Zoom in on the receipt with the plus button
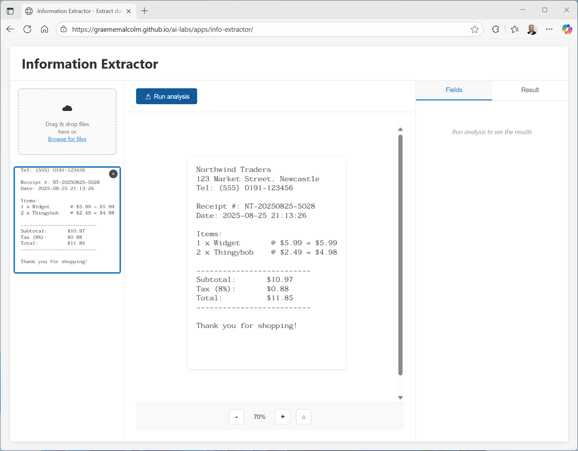This screenshot has height=451, width=578. (282, 416)
